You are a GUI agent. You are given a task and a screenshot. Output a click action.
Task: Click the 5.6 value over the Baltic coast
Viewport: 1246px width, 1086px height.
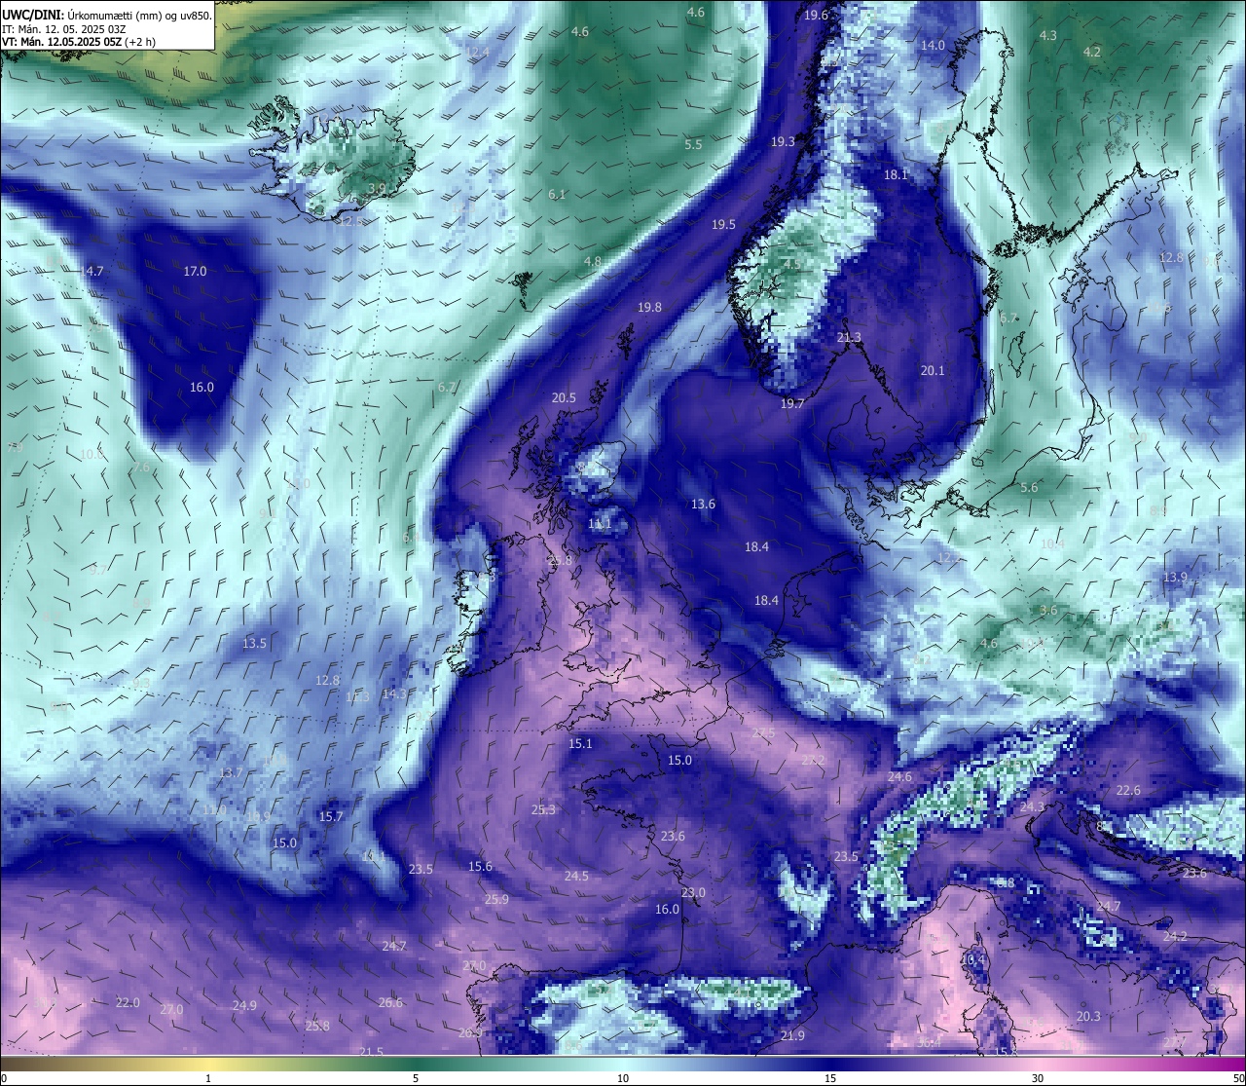click(1029, 487)
